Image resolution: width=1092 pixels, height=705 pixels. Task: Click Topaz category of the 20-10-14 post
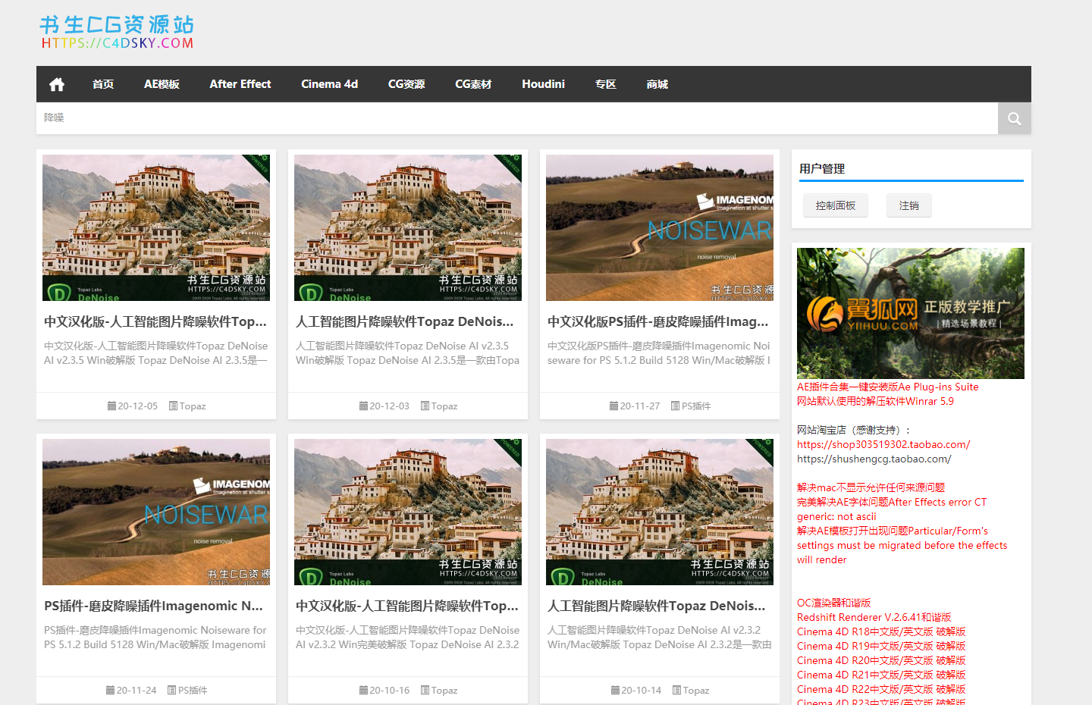coord(696,691)
